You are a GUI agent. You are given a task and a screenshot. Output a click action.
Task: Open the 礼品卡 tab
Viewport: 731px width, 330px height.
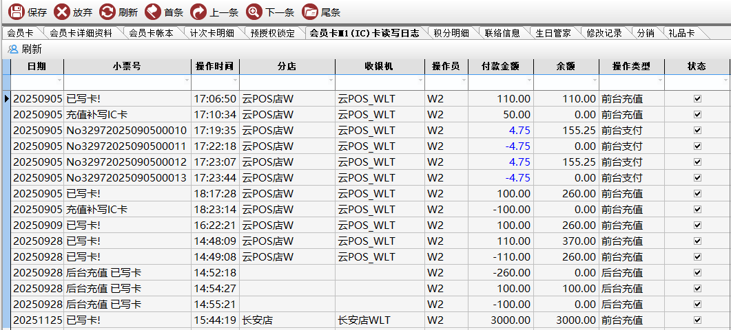pyautogui.click(x=681, y=33)
